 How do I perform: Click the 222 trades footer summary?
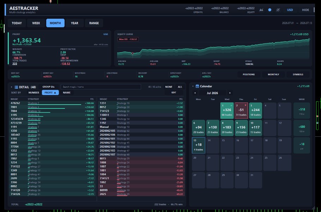coord(160,204)
